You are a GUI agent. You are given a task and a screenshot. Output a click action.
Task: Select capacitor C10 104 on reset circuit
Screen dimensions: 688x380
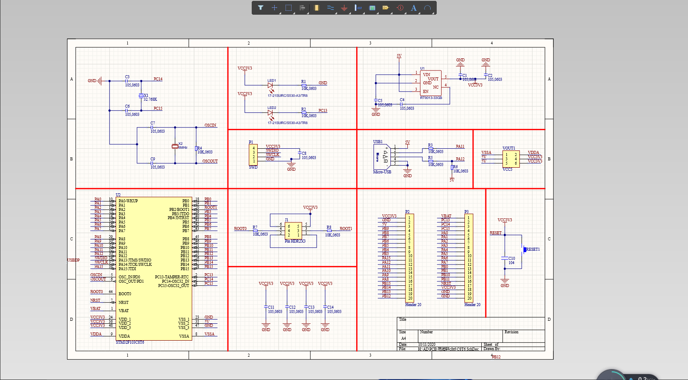tap(504, 258)
